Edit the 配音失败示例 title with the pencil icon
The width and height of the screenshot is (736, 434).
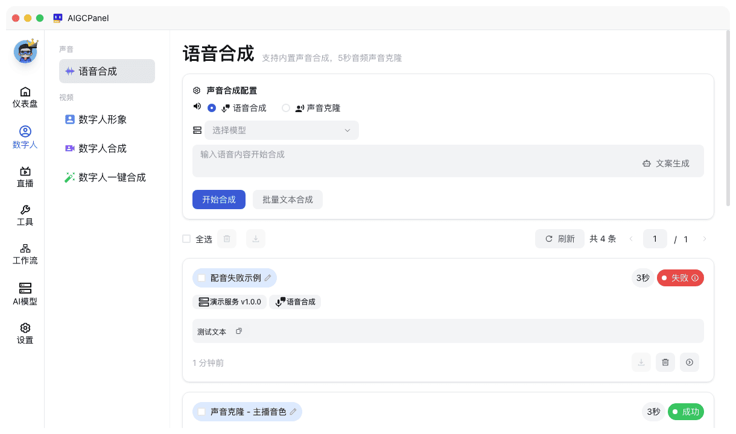(268, 278)
